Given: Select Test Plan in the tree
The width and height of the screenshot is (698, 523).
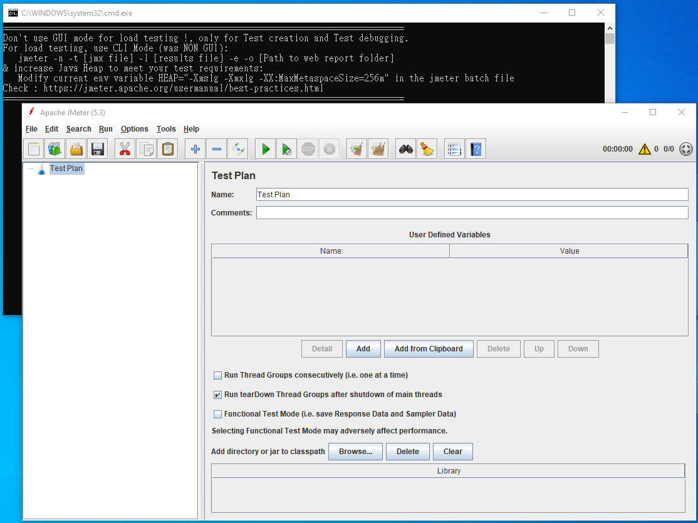Looking at the screenshot, I should [66, 168].
